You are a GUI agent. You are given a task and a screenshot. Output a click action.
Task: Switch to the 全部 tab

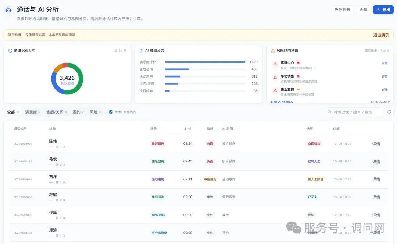pos(13,112)
